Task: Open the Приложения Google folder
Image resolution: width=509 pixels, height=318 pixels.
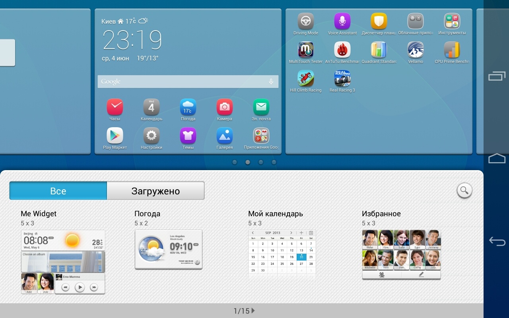Action: tap(261, 136)
